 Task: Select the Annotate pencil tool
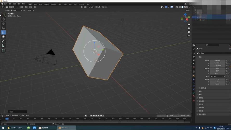coord(3,42)
